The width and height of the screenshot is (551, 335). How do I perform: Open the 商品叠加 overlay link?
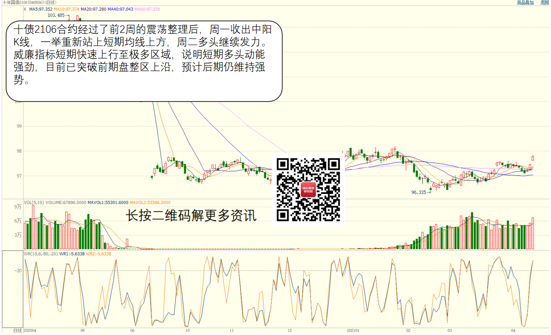[x=525, y=3]
